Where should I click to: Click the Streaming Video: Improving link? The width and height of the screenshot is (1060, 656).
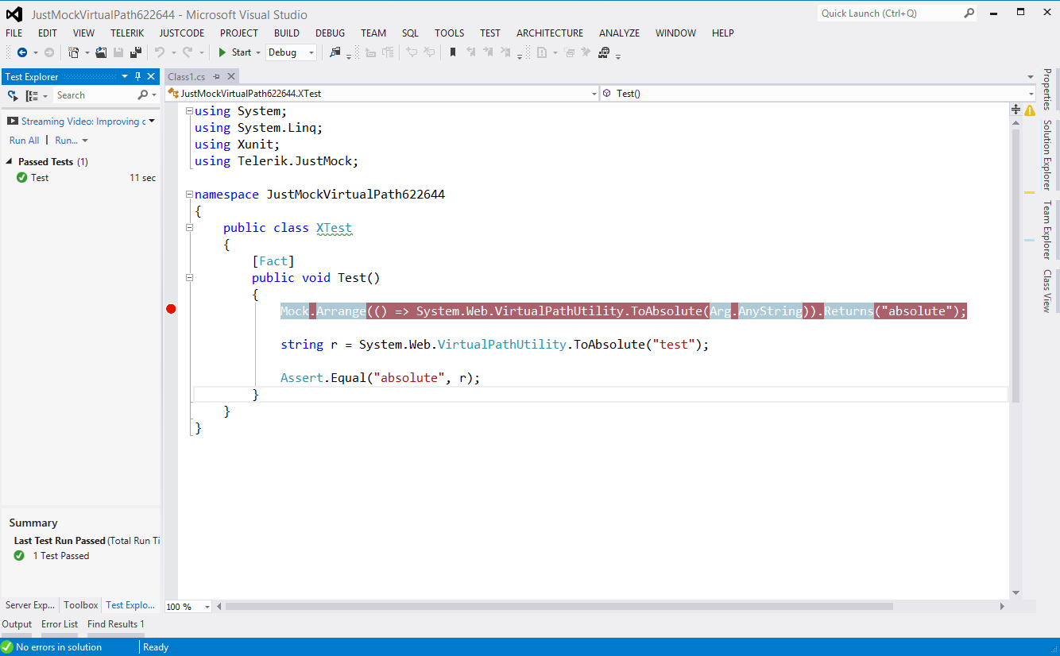[83, 122]
